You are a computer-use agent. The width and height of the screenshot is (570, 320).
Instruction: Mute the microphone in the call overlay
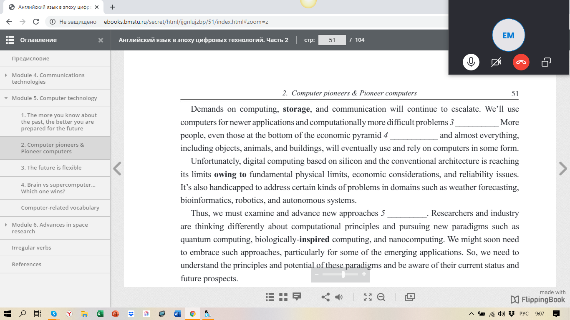[x=471, y=62]
